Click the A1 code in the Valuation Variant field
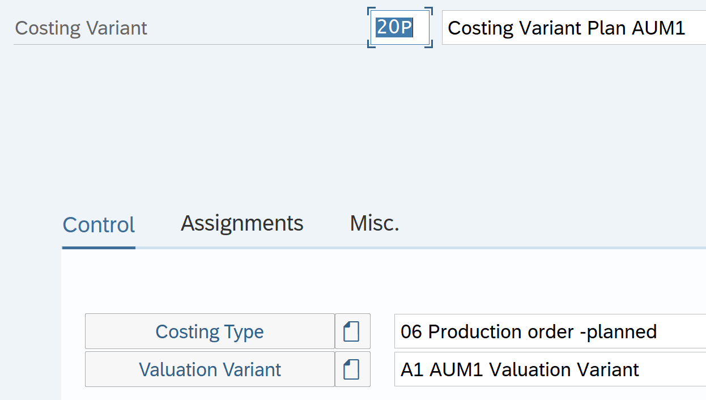Image resolution: width=706 pixels, height=400 pixels. 412,370
